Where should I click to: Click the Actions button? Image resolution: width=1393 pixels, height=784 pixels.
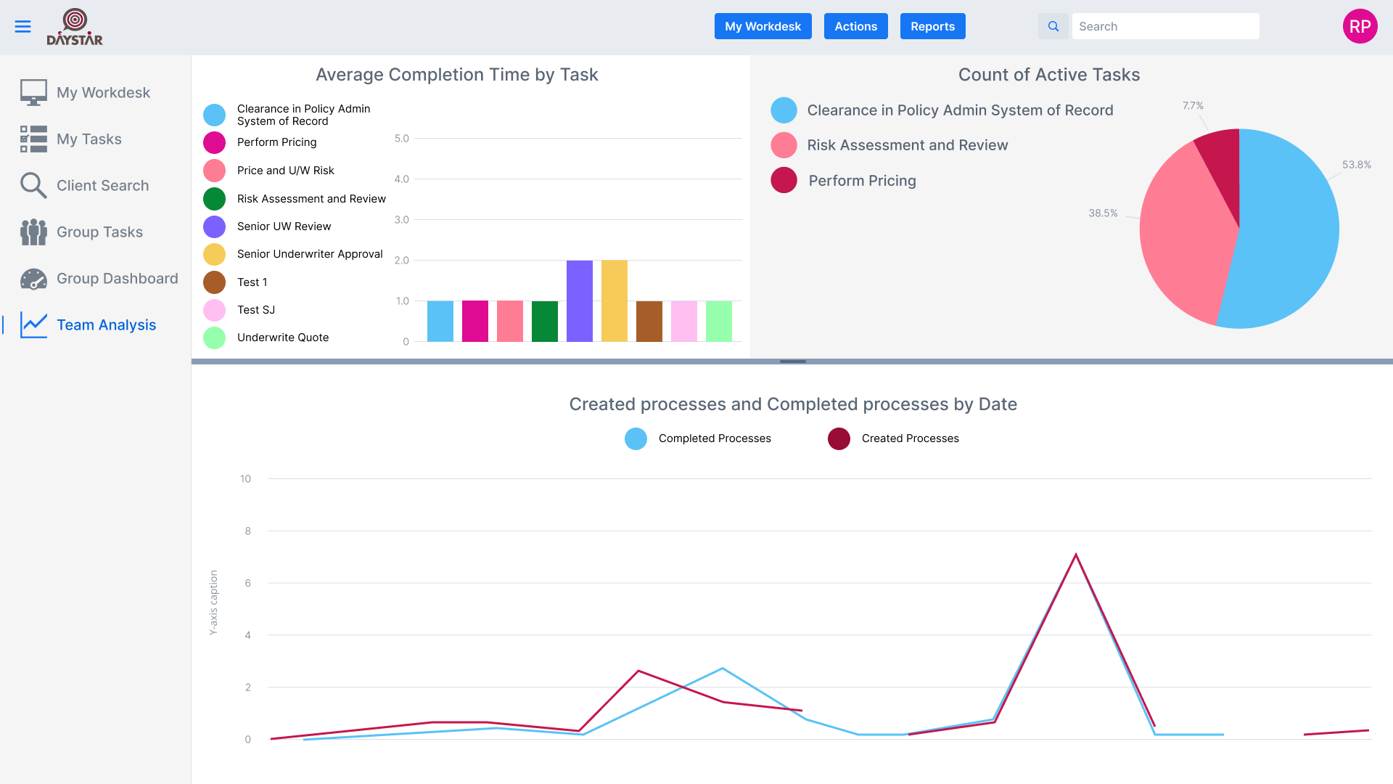855,26
